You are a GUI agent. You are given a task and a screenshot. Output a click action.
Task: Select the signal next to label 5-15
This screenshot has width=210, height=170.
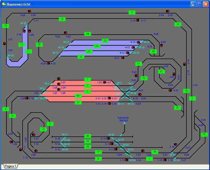coord(108,139)
